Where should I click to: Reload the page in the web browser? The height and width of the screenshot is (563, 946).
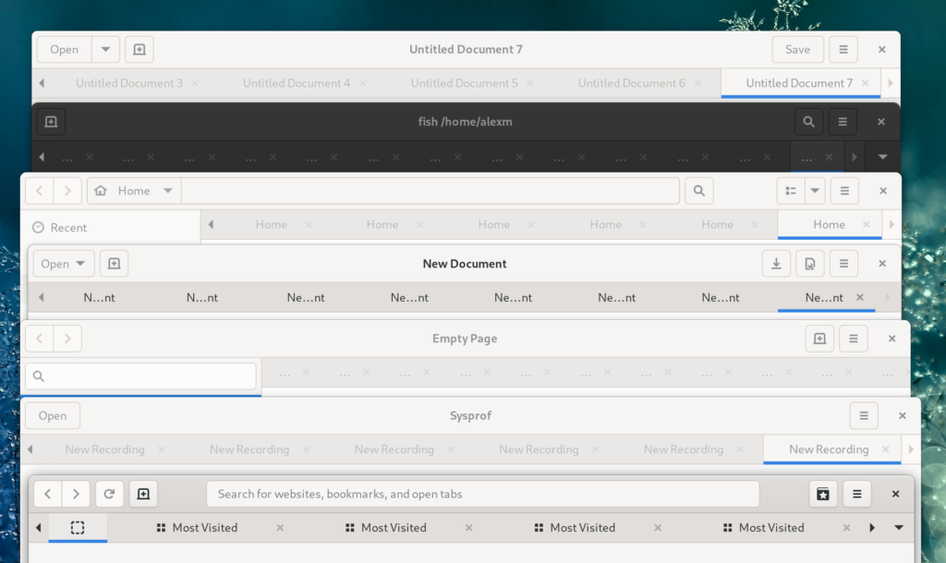pyautogui.click(x=109, y=494)
